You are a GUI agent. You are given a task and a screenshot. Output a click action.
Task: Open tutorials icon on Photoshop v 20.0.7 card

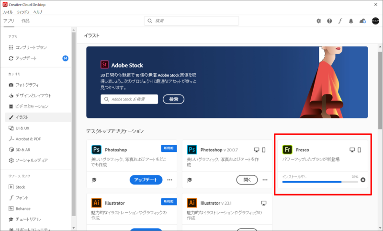[x=190, y=180]
